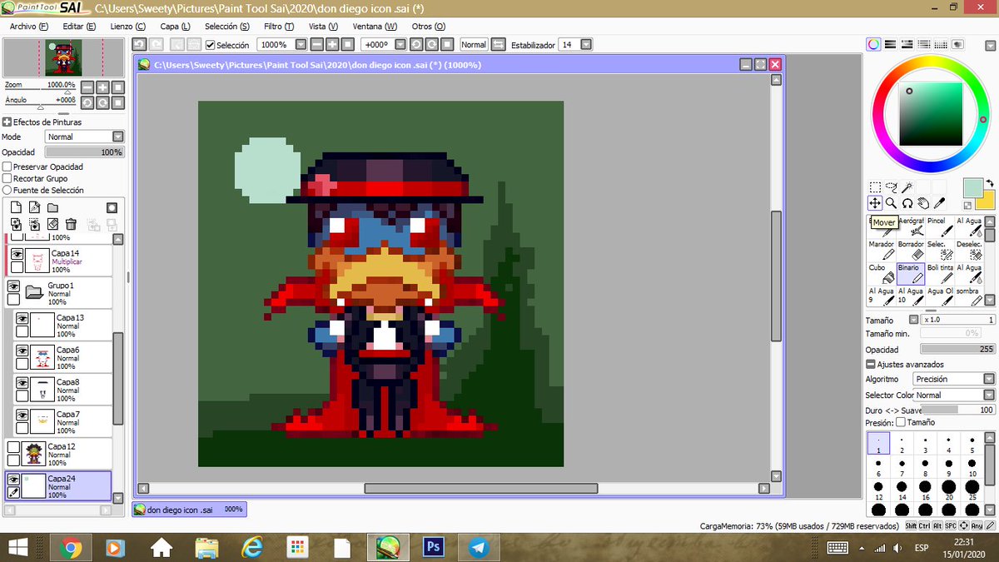Click the Normal view mode button
Viewport: 999px width, 562px height.
[x=474, y=44]
